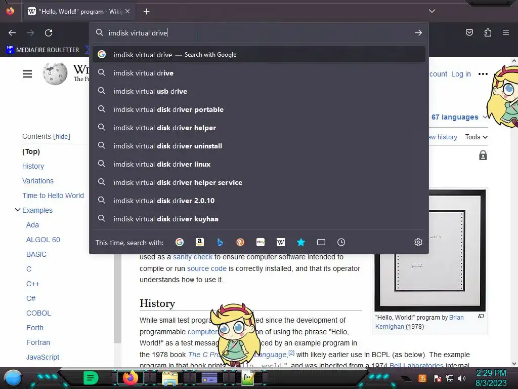Screen dimensions: 518x389
Task: Open the Extensions puzzle icon
Action: [x=488, y=32]
